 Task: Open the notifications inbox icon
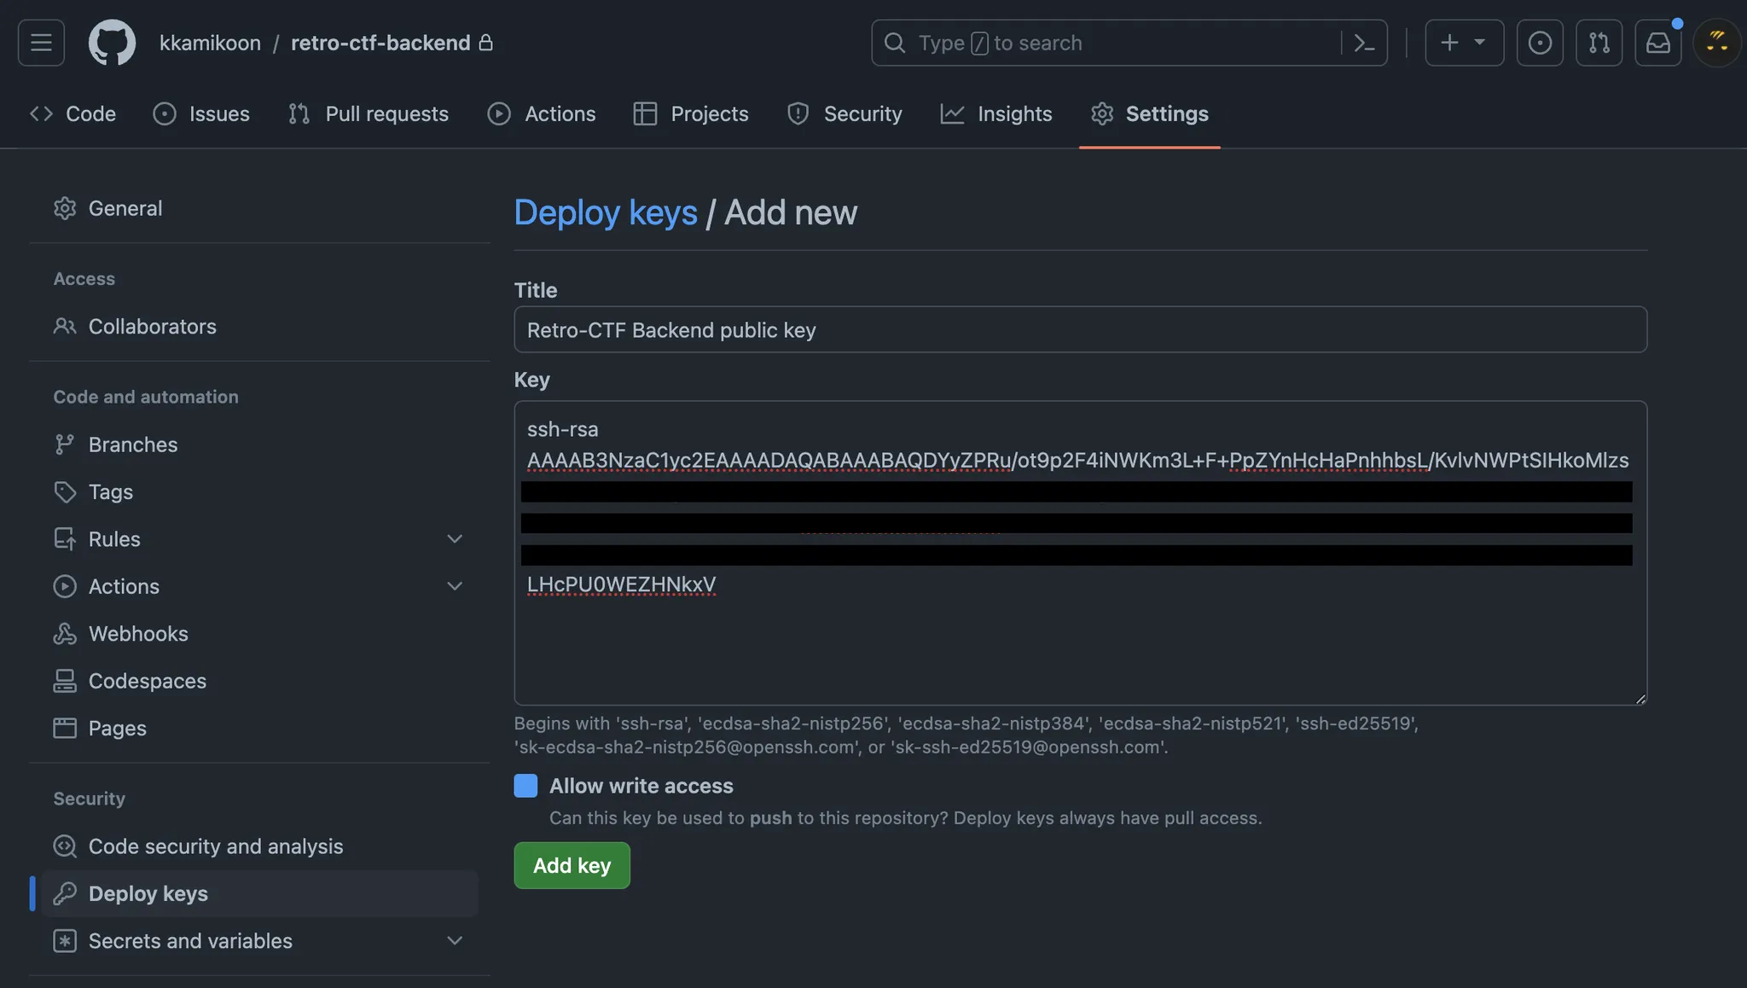pos(1657,43)
